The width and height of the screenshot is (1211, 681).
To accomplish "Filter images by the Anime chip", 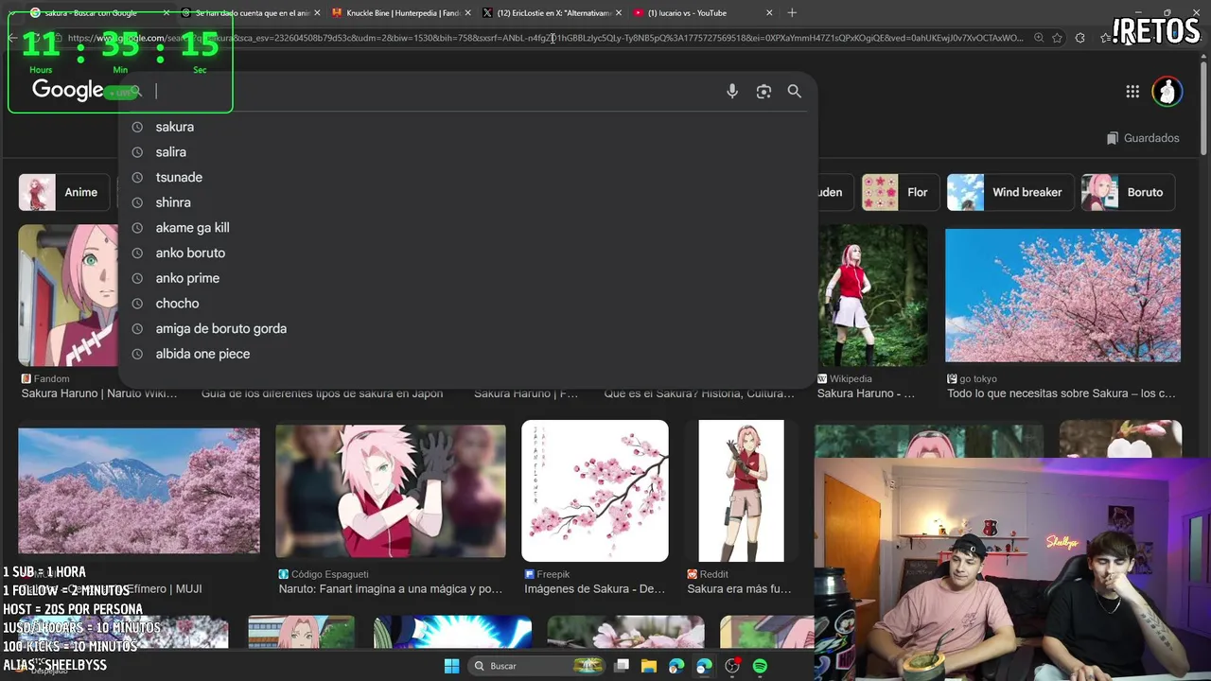I will [x=62, y=192].
